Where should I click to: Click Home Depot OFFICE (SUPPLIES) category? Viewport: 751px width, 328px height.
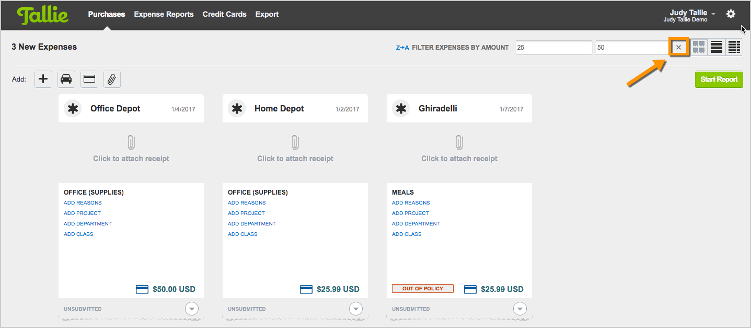click(258, 193)
